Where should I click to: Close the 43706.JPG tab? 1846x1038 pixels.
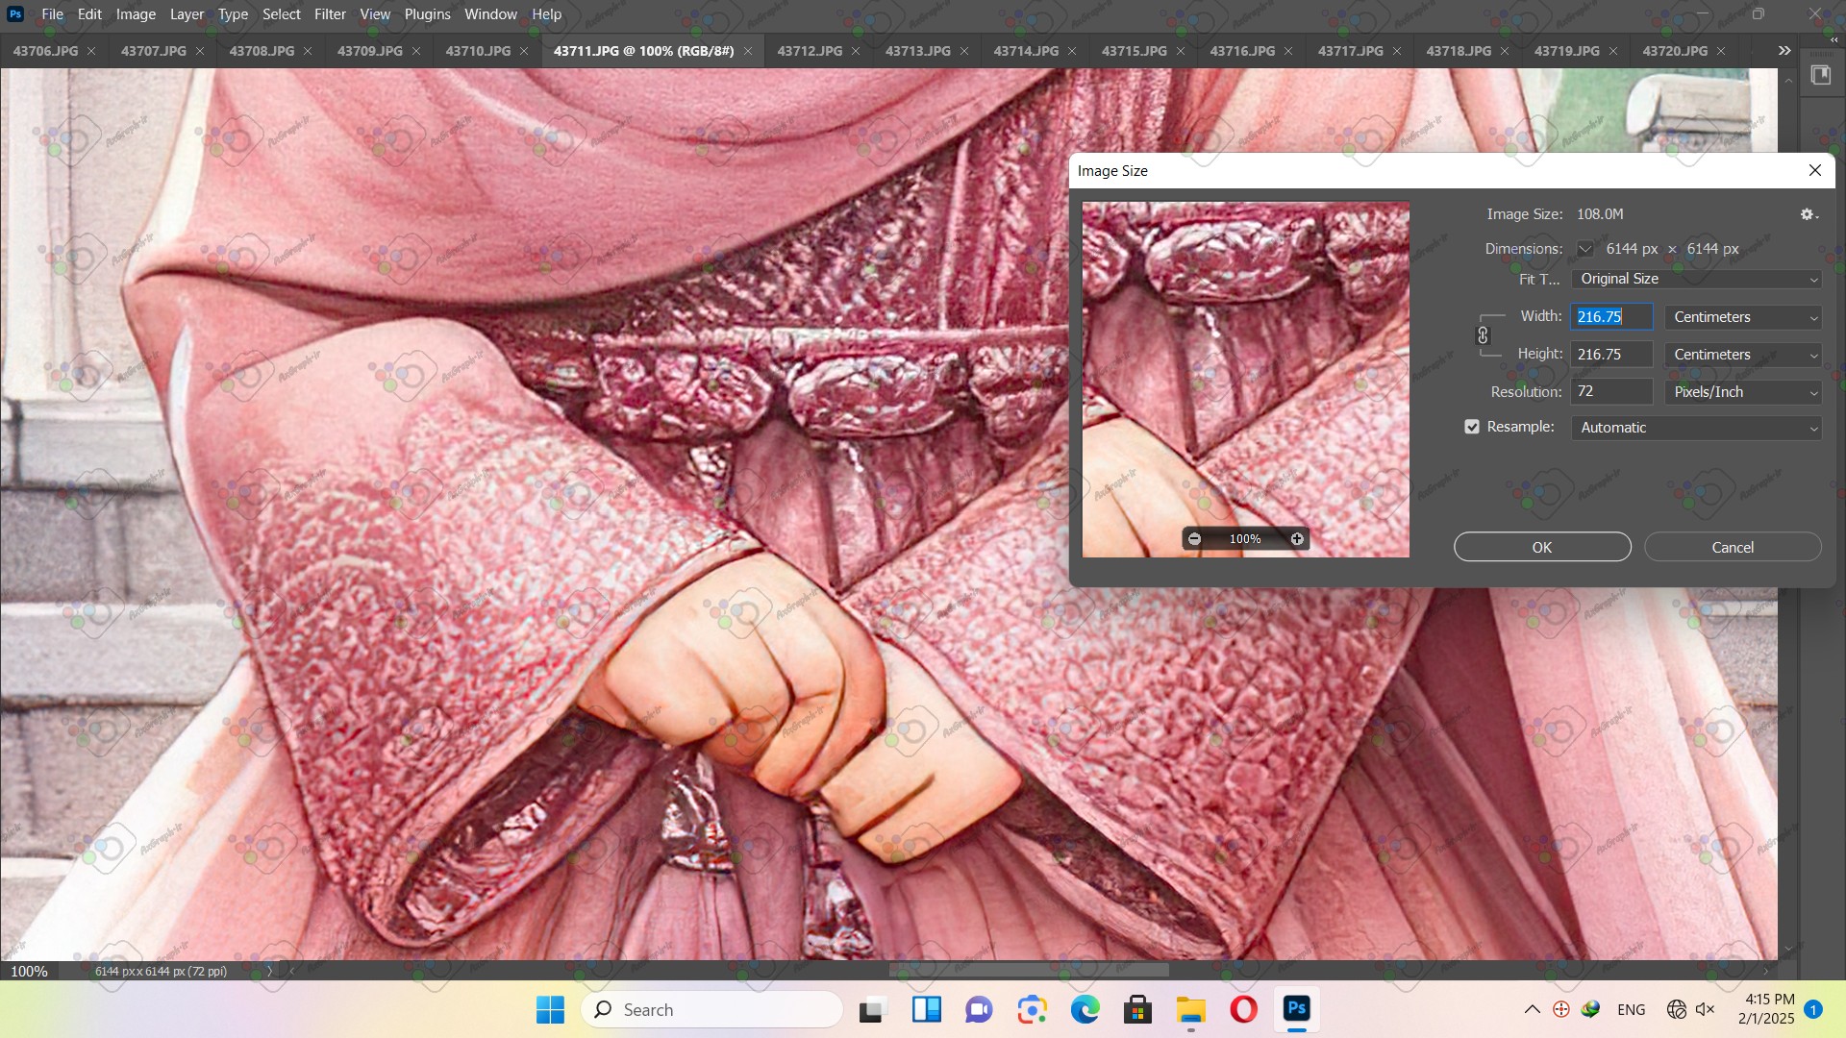[91, 51]
